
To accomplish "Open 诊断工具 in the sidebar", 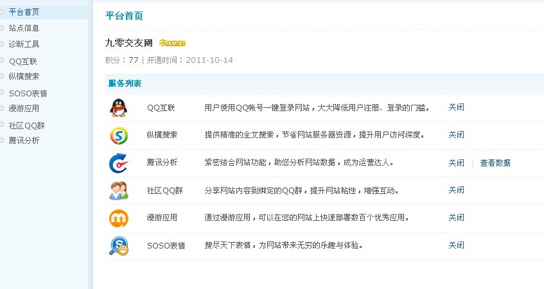I will (24, 44).
